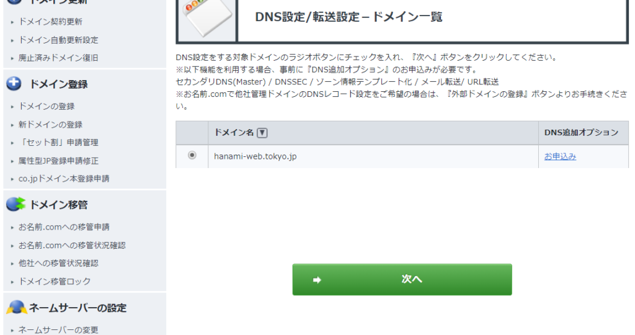
Task: Click お申込み DNS option link
Action: (x=560, y=156)
